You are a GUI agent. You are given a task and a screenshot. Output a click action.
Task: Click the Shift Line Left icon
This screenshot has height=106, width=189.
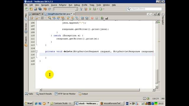tap(82, 18)
